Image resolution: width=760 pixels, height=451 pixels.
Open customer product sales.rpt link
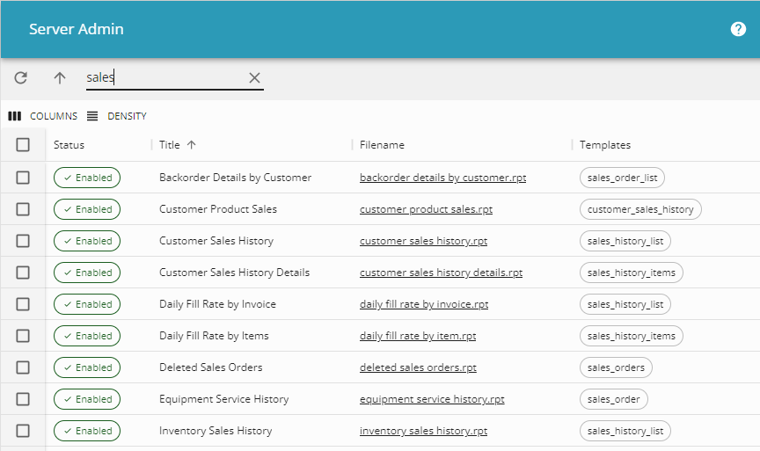coord(426,209)
